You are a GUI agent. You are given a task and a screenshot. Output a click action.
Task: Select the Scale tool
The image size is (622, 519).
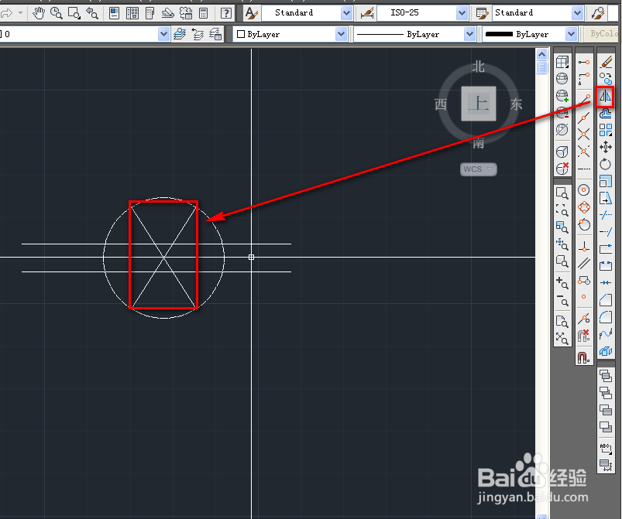pyautogui.click(x=606, y=181)
